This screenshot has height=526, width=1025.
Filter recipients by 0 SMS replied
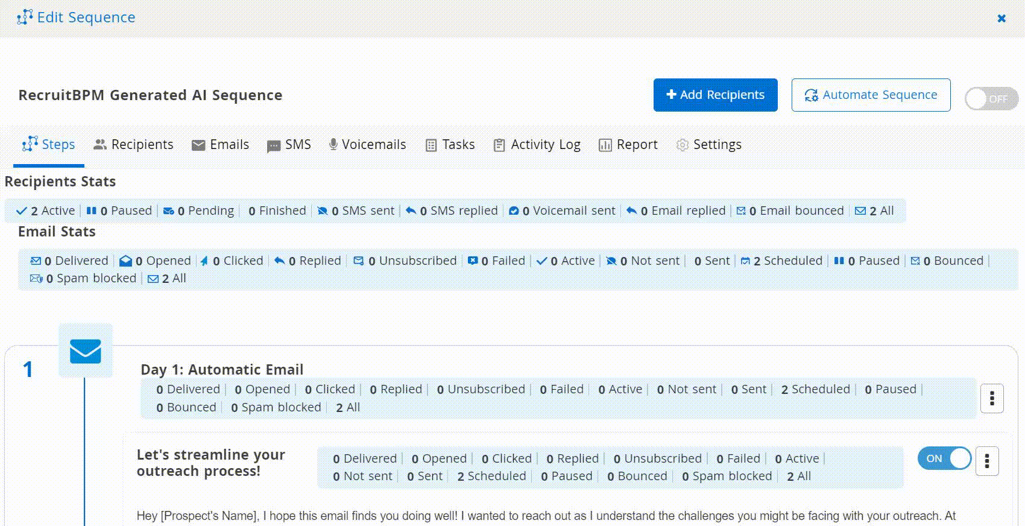click(452, 211)
